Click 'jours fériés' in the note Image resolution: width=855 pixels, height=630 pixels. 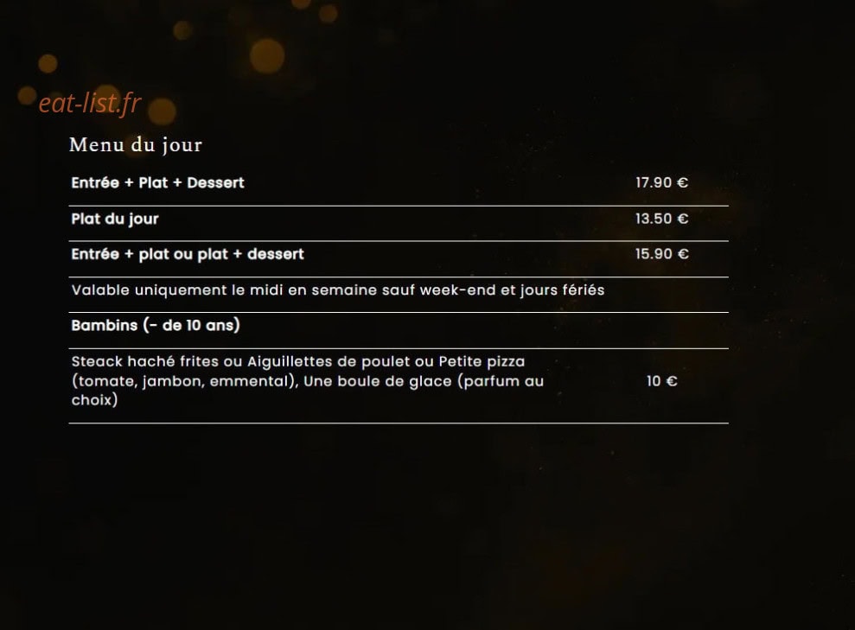(x=562, y=290)
